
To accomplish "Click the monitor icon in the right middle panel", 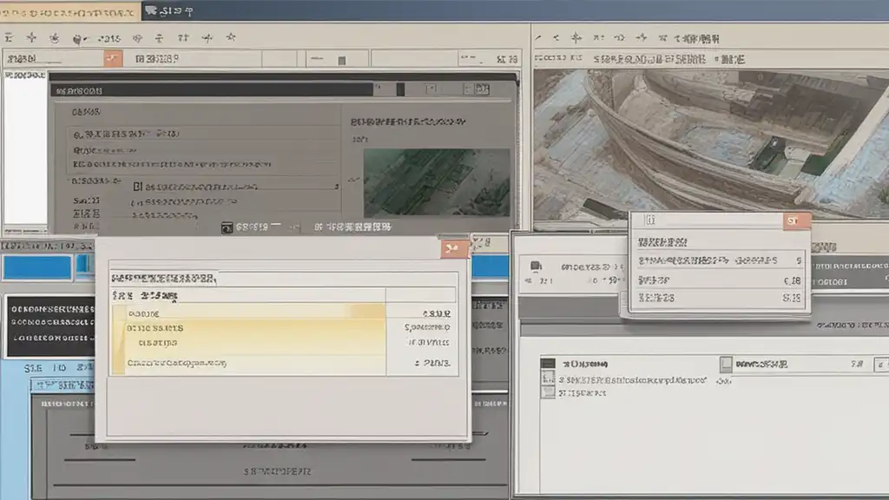I will pyautogui.click(x=536, y=266).
